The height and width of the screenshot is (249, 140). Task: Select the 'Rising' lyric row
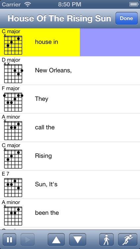70,156
